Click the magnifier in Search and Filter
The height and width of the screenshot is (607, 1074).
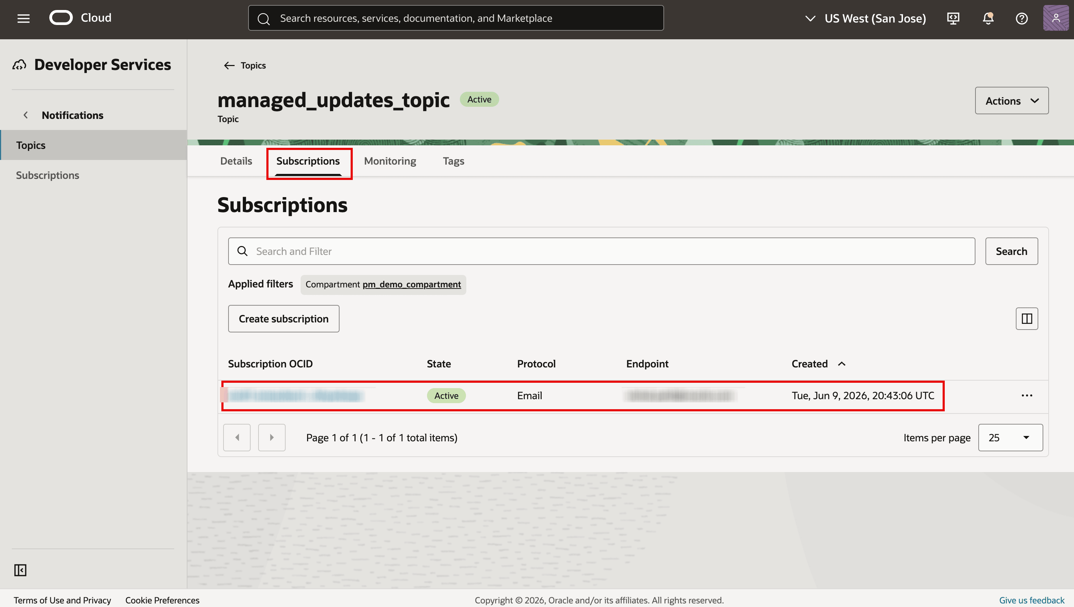pyautogui.click(x=242, y=251)
